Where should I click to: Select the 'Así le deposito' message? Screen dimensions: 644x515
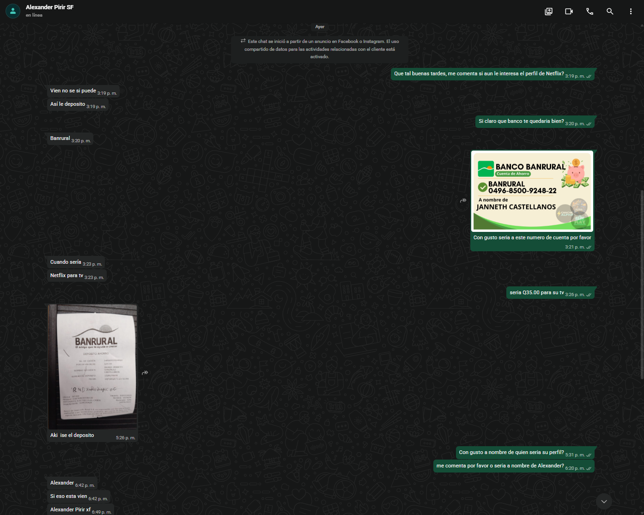click(78, 104)
